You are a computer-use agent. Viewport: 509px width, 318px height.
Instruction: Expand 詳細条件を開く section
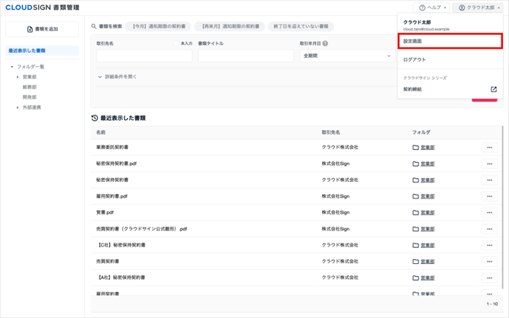[x=117, y=77]
